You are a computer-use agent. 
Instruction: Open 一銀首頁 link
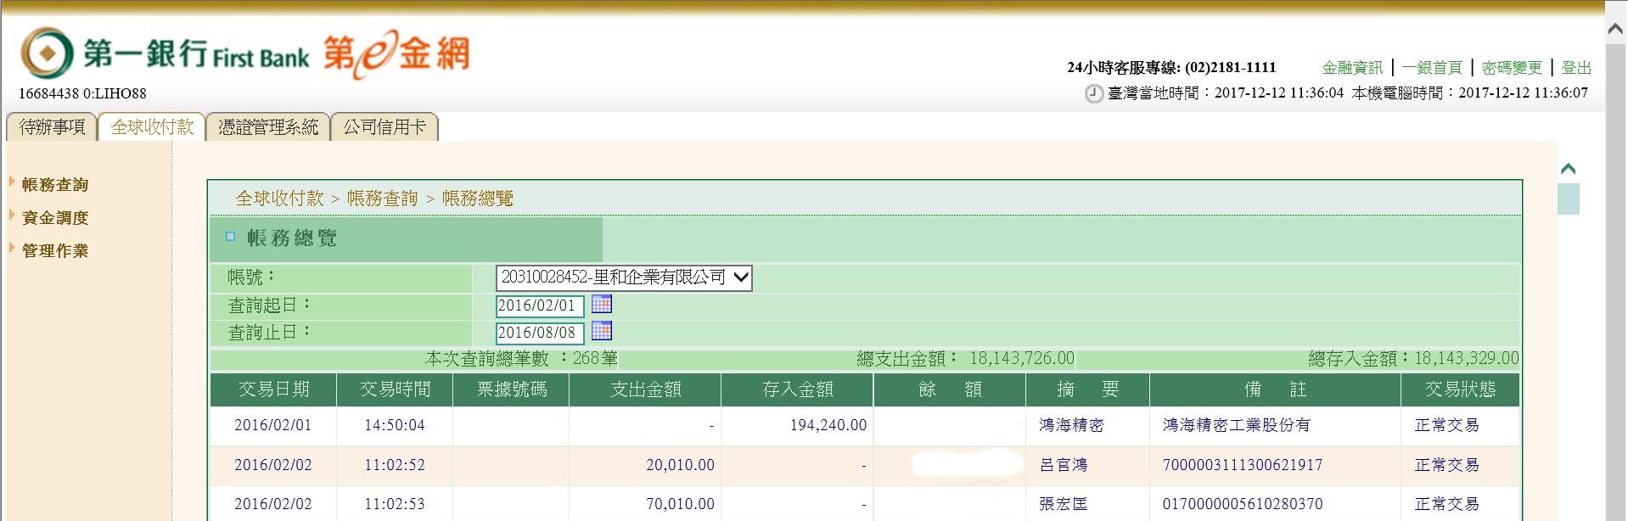pos(1432,68)
